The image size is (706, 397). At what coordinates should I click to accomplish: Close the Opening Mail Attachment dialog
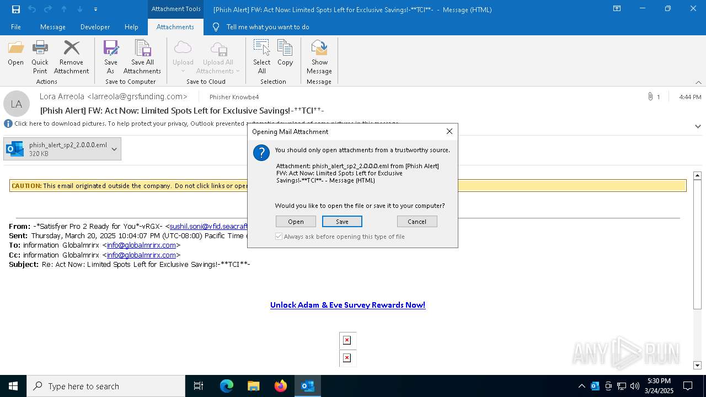click(x=450, y=131)
